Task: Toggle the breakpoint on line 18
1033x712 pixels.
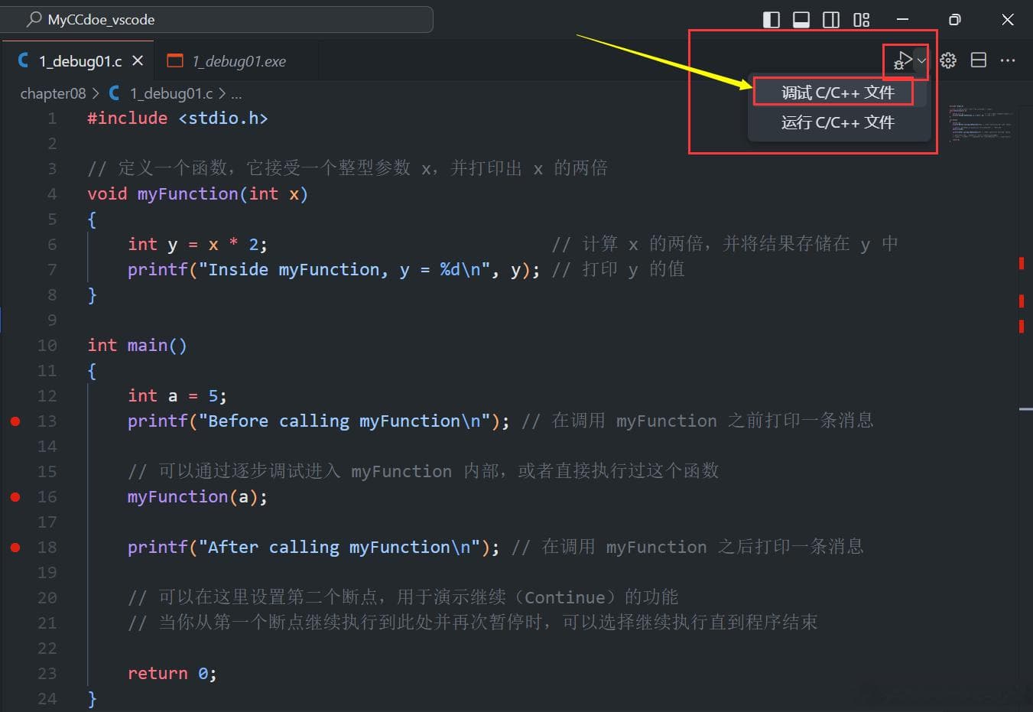Action: [x=15, y=547]
